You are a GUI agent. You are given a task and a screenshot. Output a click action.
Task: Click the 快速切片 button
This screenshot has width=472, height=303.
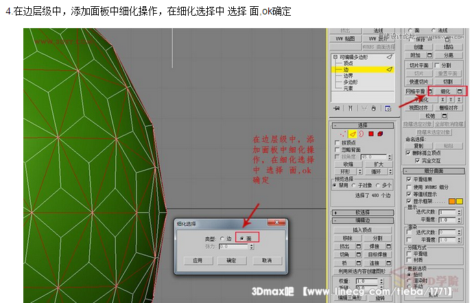[x=418, y=82]
